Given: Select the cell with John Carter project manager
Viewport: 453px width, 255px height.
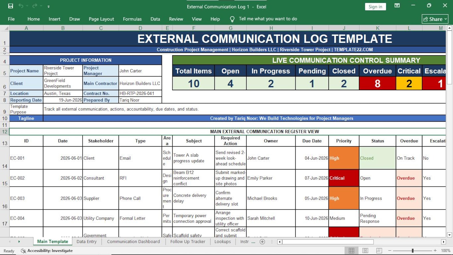Looking at the screenshot, I should (x=140, y=71).
